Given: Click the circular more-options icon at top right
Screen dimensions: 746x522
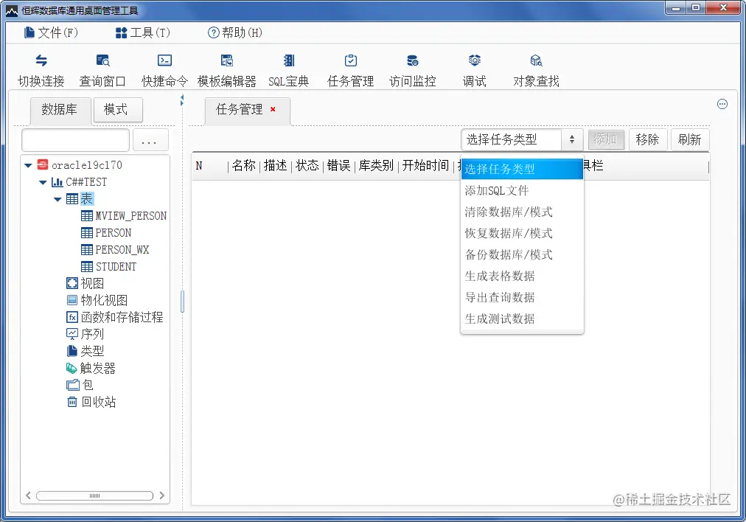Looking at the screenshot, I should pos(722,104).
